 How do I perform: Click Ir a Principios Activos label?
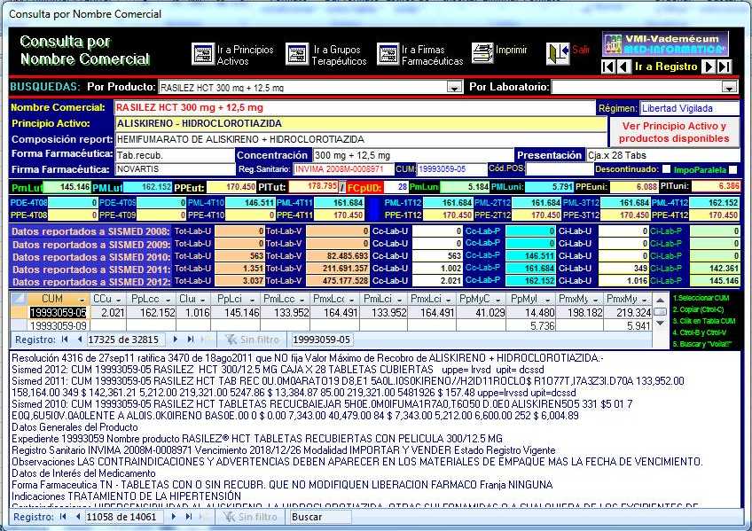(245, 55)
